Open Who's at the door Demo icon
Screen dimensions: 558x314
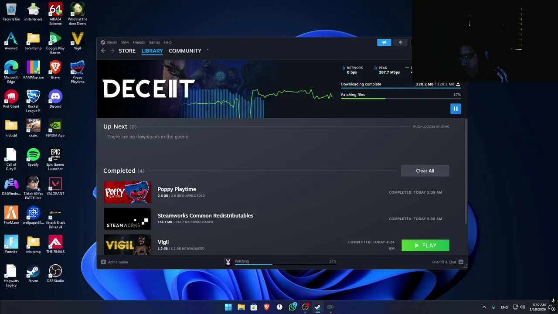(x=78, y=14)
